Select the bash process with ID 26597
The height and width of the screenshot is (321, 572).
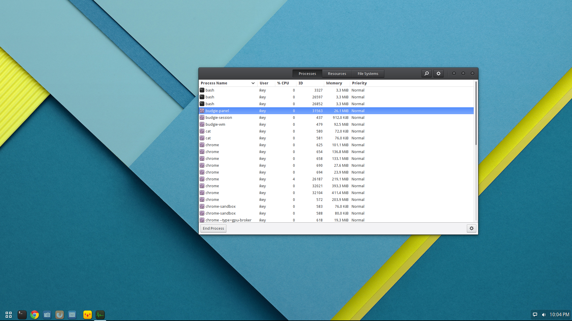point(336,97)
